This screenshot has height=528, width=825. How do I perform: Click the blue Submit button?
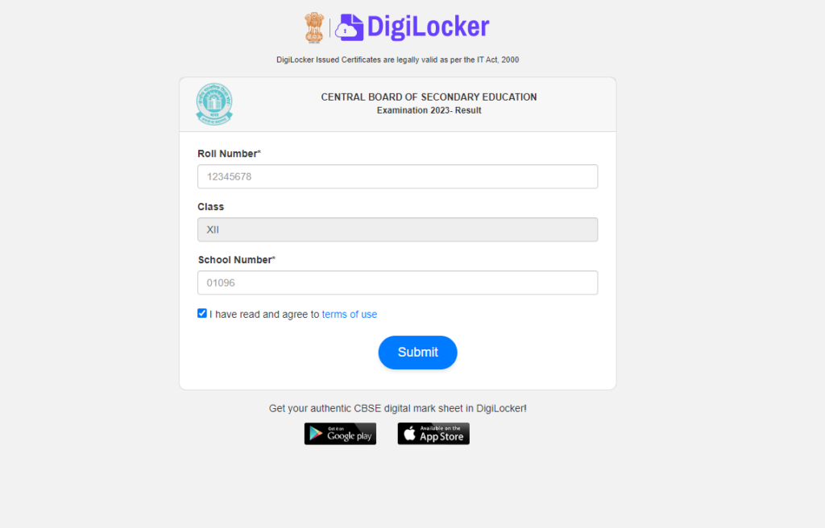(418, 353)
